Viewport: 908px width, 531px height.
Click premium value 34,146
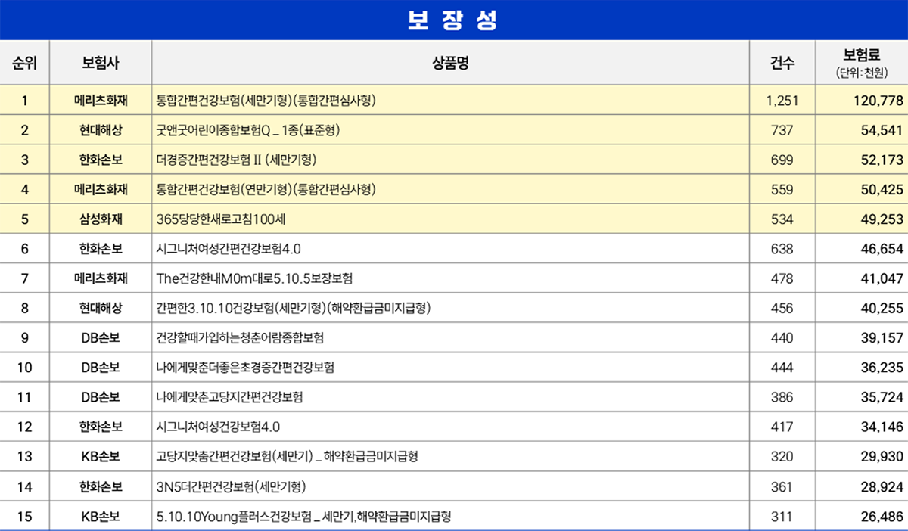click(x=882, y=427)
